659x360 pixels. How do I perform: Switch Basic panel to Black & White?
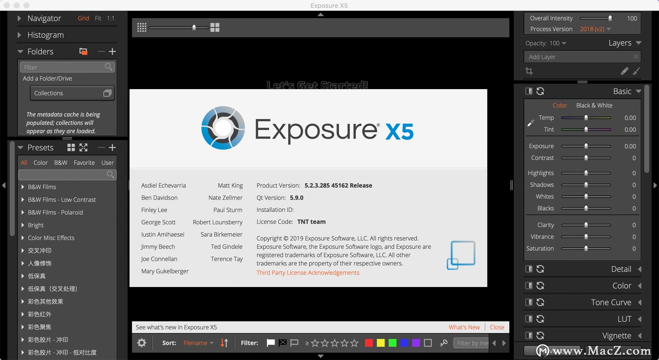click(594, 105)
